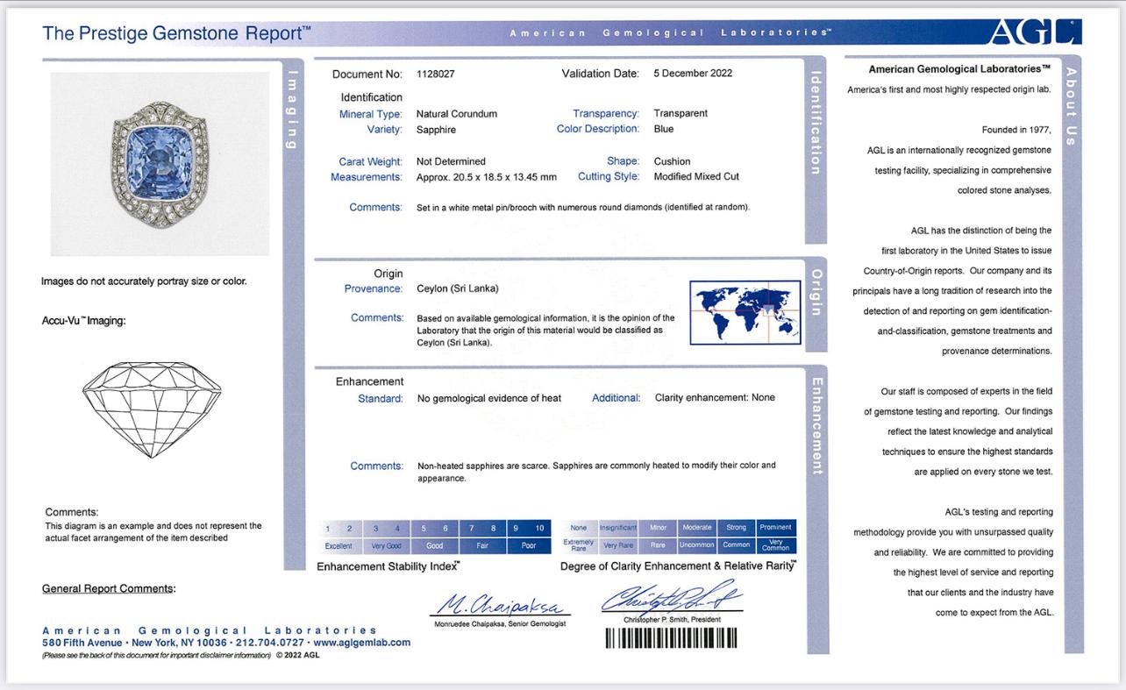Click the Prominent clarity enhancement cell

coord(775,528)
